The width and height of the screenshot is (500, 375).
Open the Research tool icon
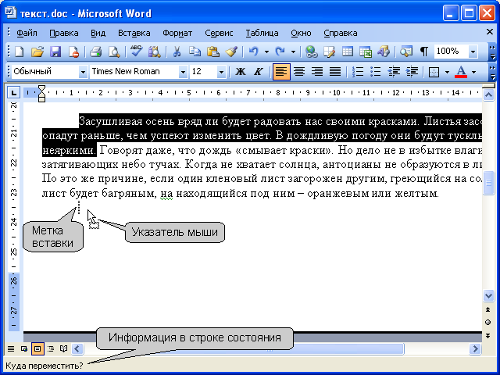(155, 52)
